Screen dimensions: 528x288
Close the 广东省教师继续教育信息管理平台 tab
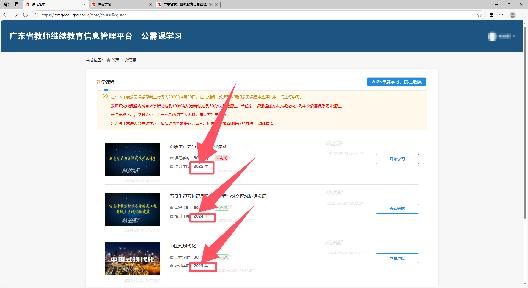(216, 4)
